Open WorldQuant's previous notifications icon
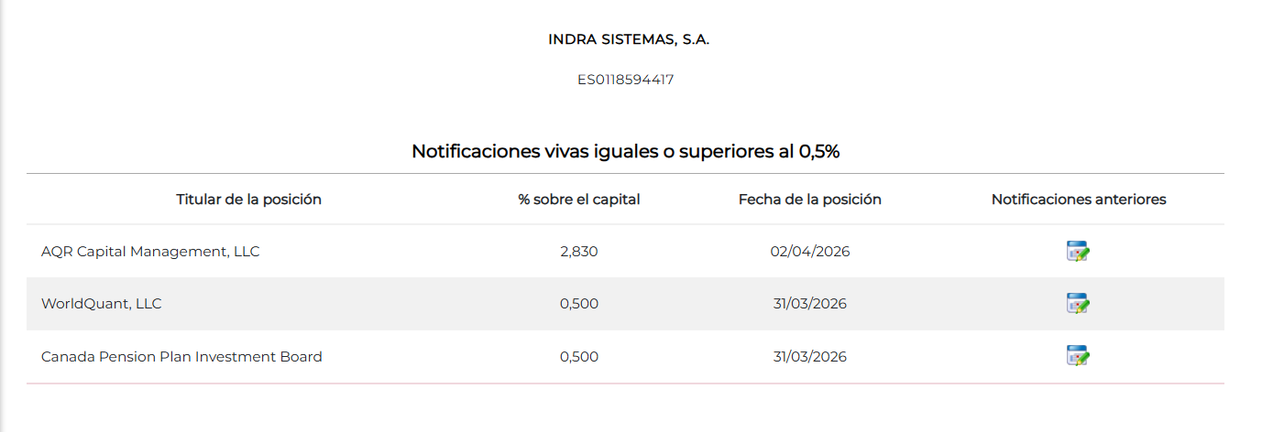Image resolution: width=1284 pixels, height=432 pixels. click(x=1078, y=304)
